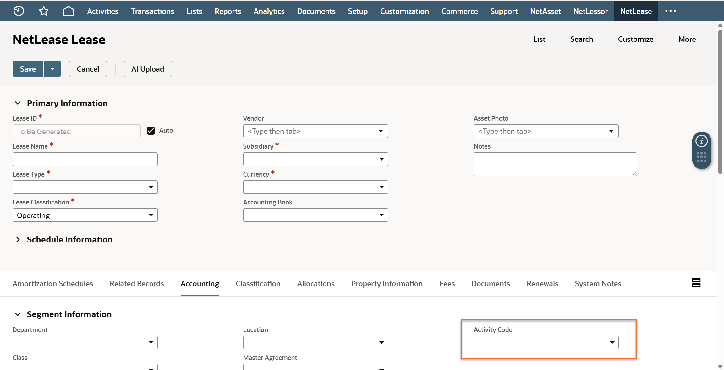Click the field help info icon
The width and height of the screenshot is (724, 370).
point(701,141)
